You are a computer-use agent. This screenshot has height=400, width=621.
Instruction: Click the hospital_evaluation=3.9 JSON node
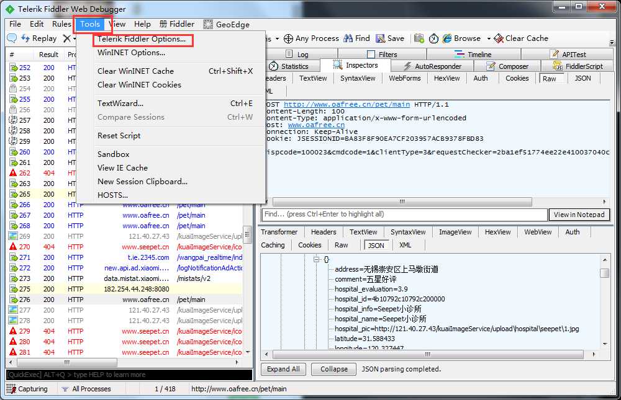(371, 289)
